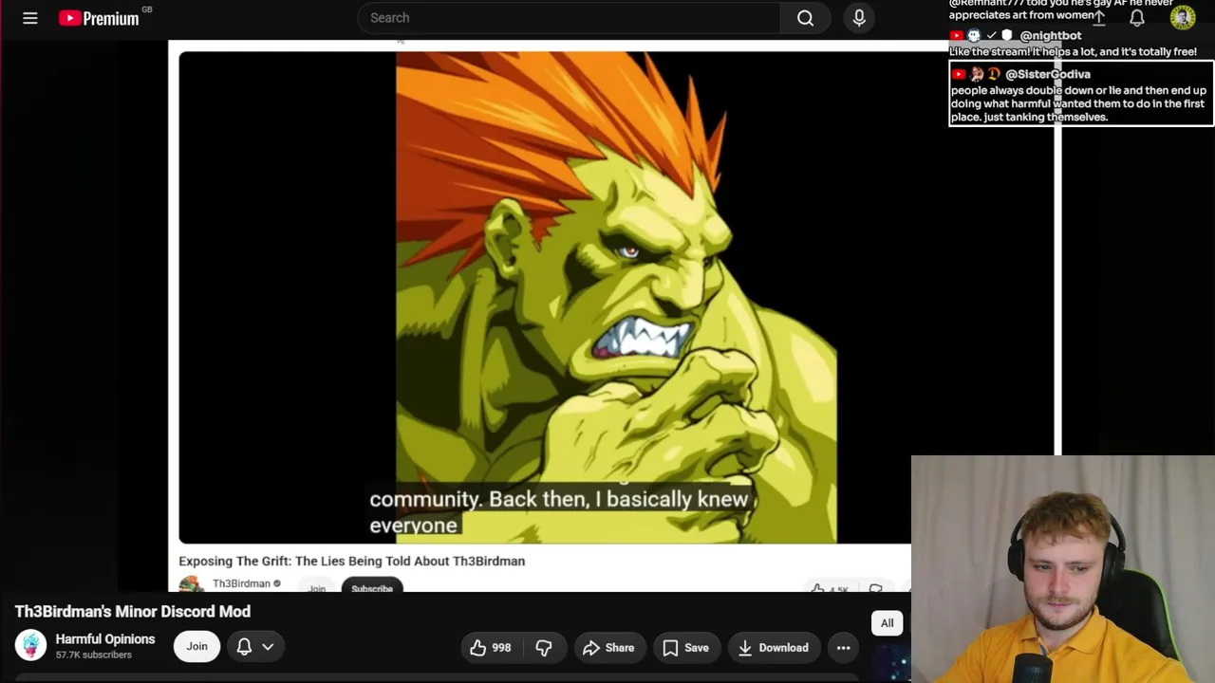This screenshot has width=1215, height=683.
Task: Start voice search with the microphone icon
Action: [859, 18]
